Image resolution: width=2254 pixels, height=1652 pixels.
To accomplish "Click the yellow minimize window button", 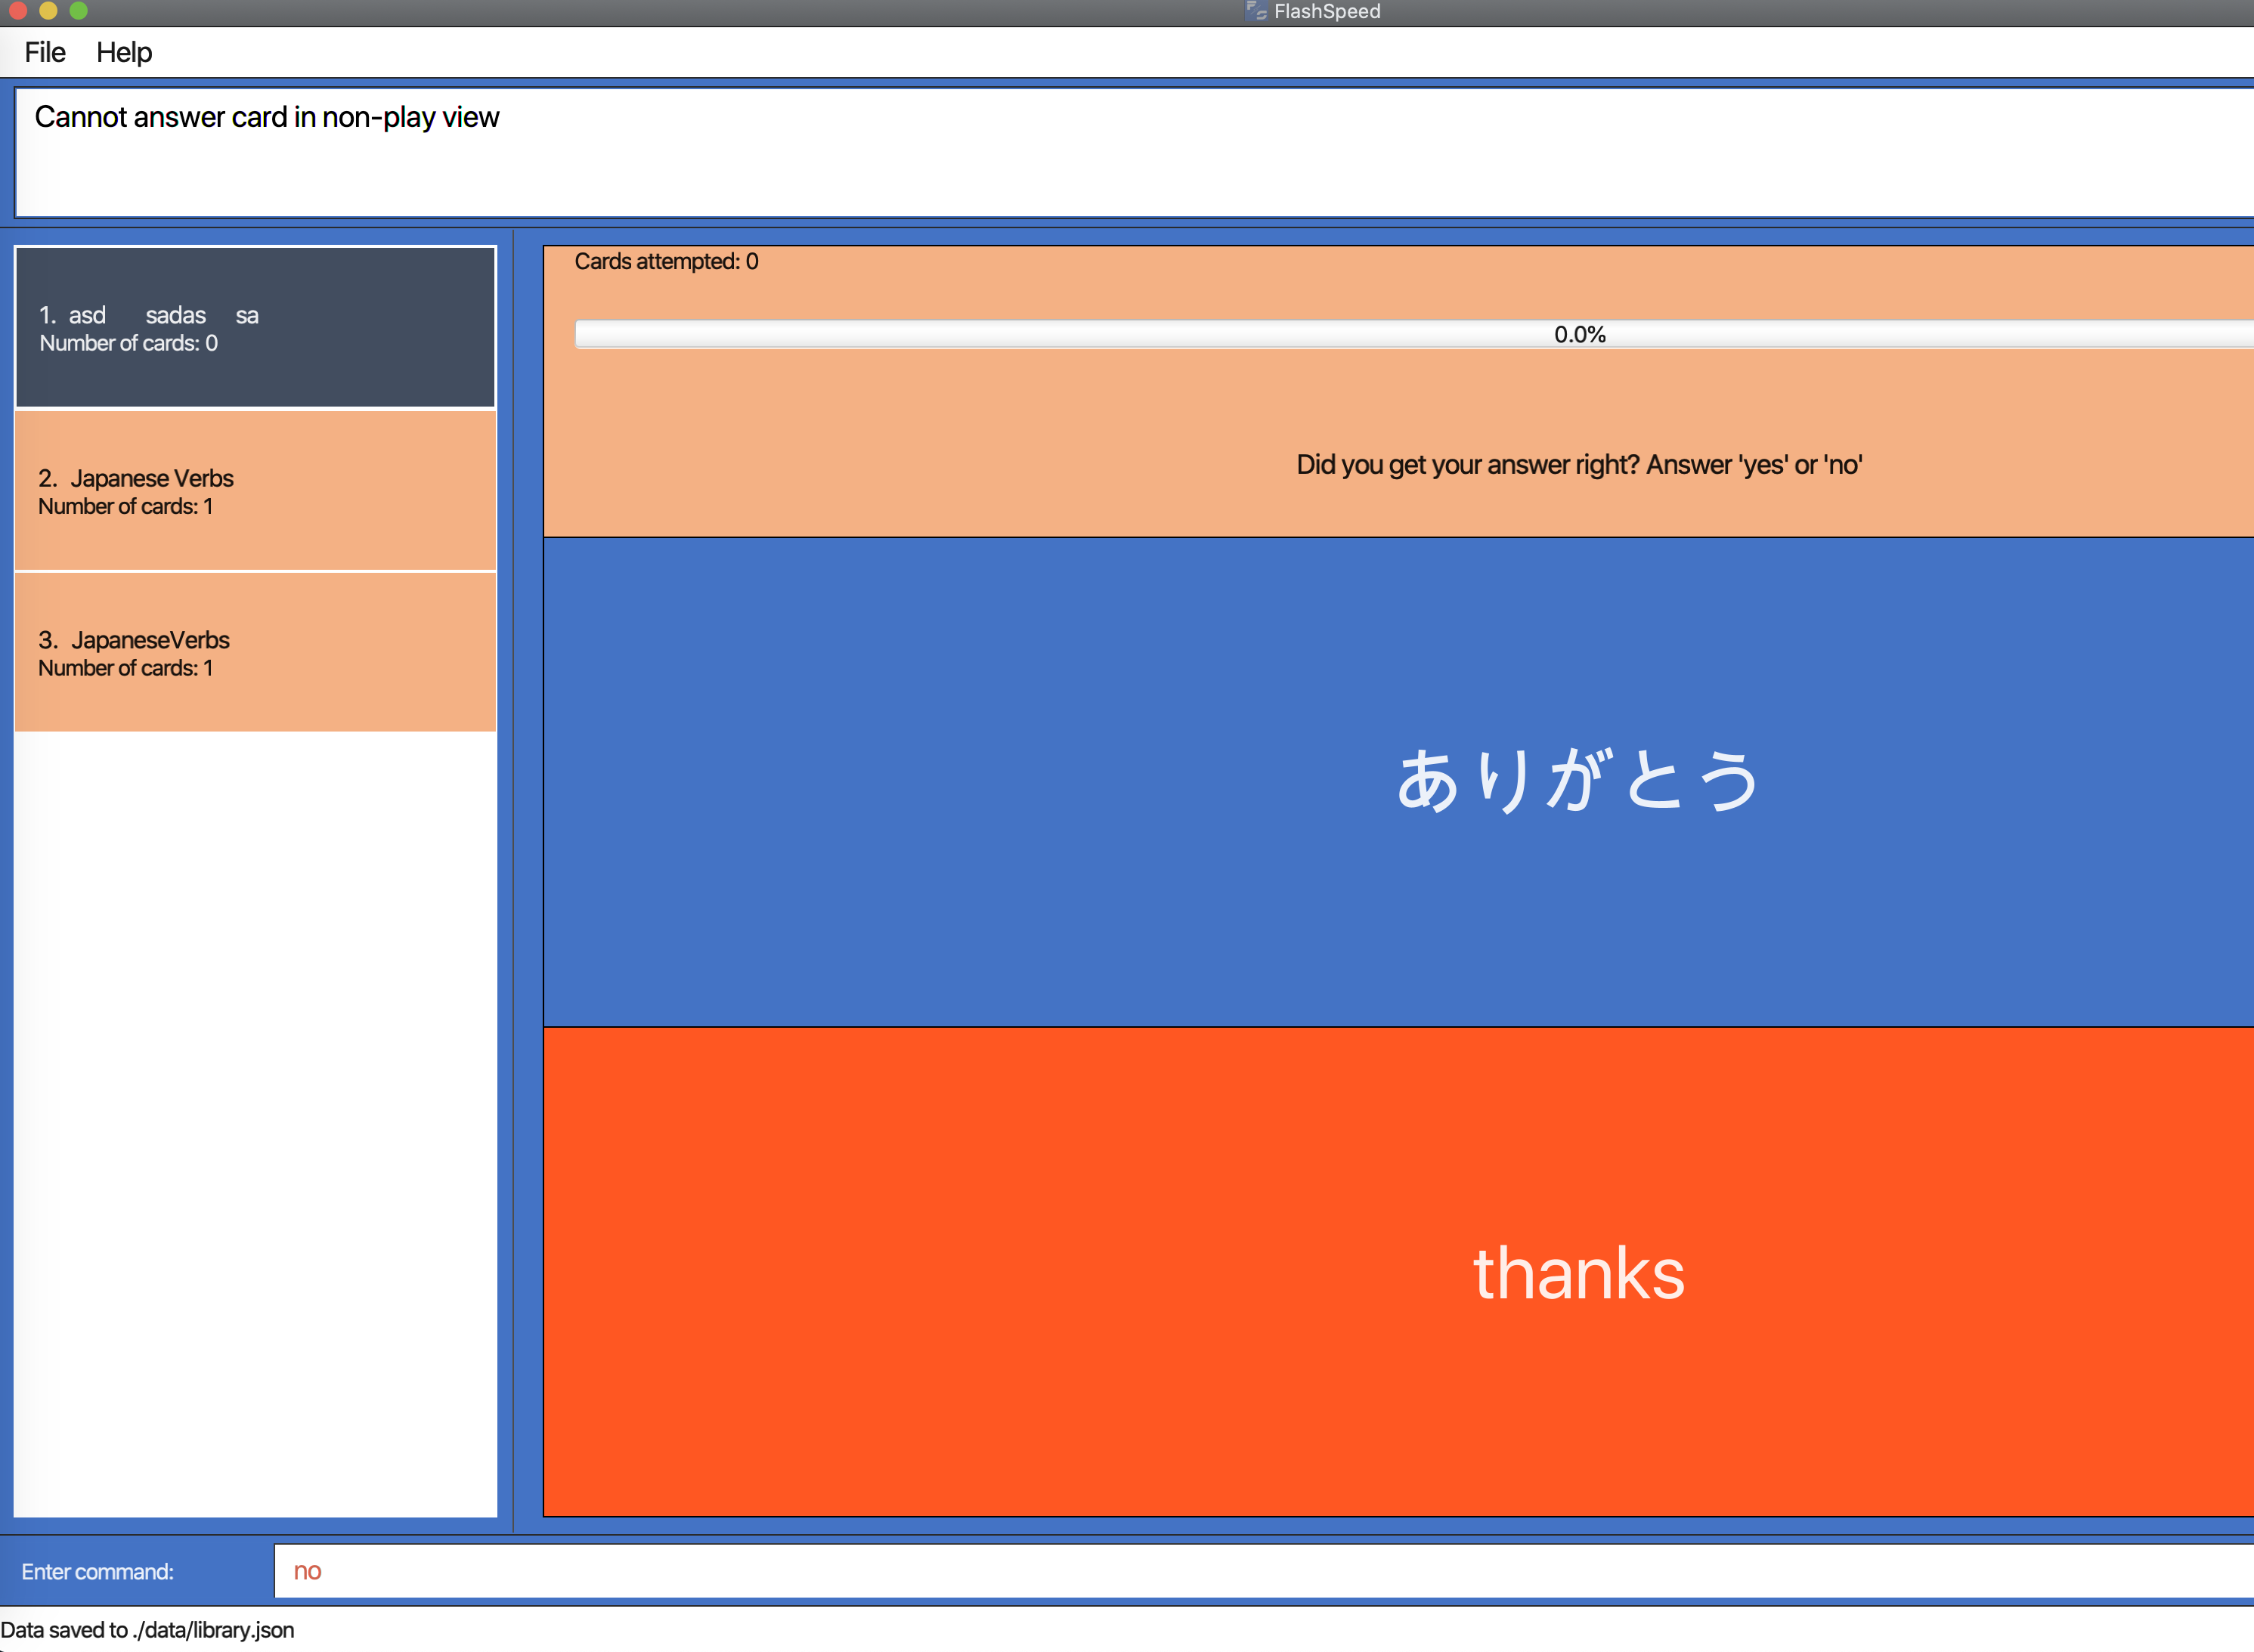I will (x=48, y=11).
